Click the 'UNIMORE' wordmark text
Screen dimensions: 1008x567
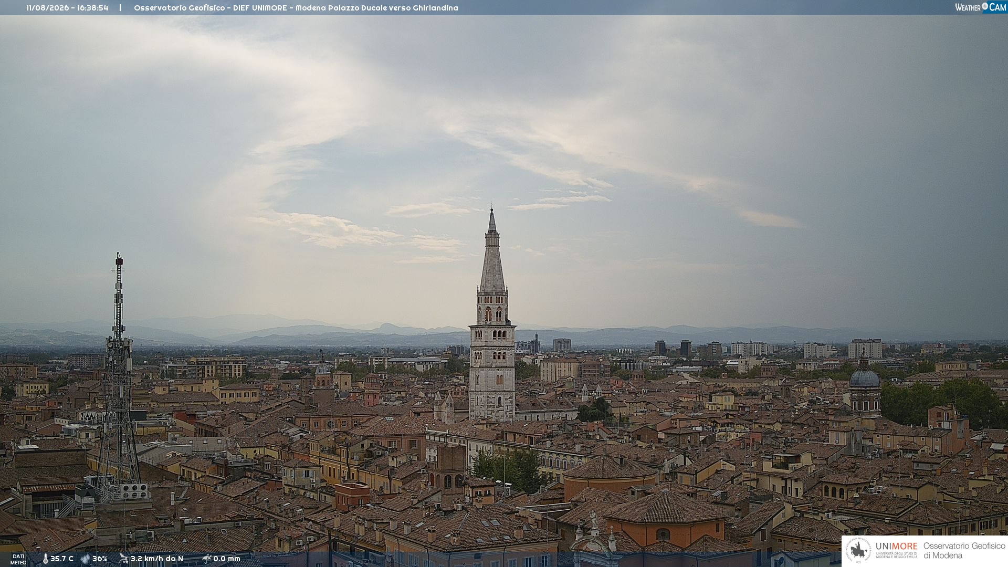[x=896, y=546]
